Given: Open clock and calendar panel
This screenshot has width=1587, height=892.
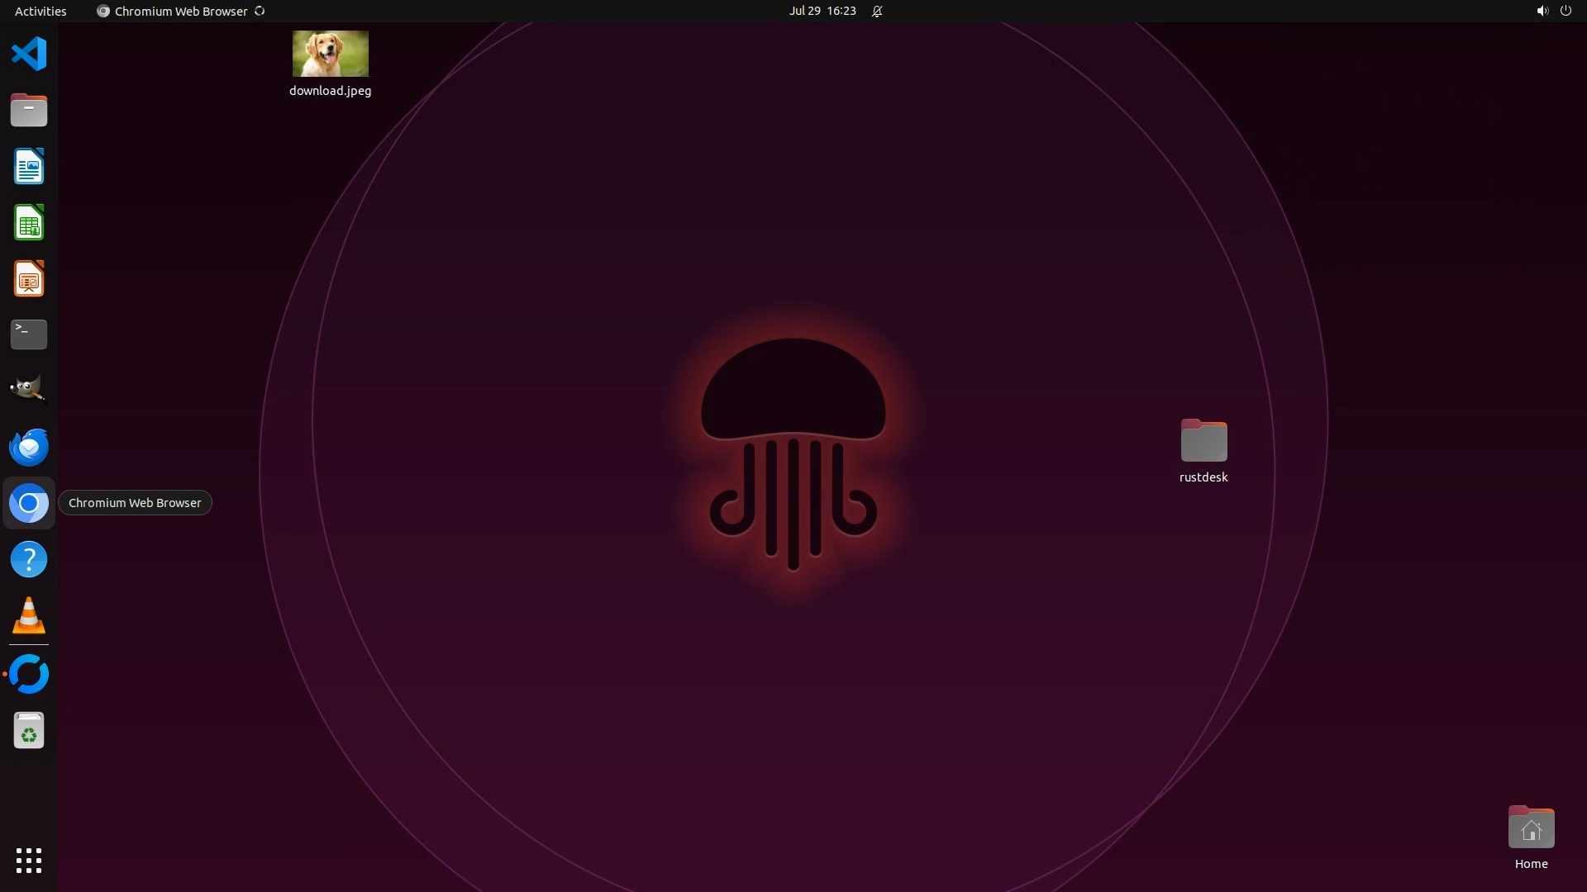Looking at the screenshot, I should (822, 11).
